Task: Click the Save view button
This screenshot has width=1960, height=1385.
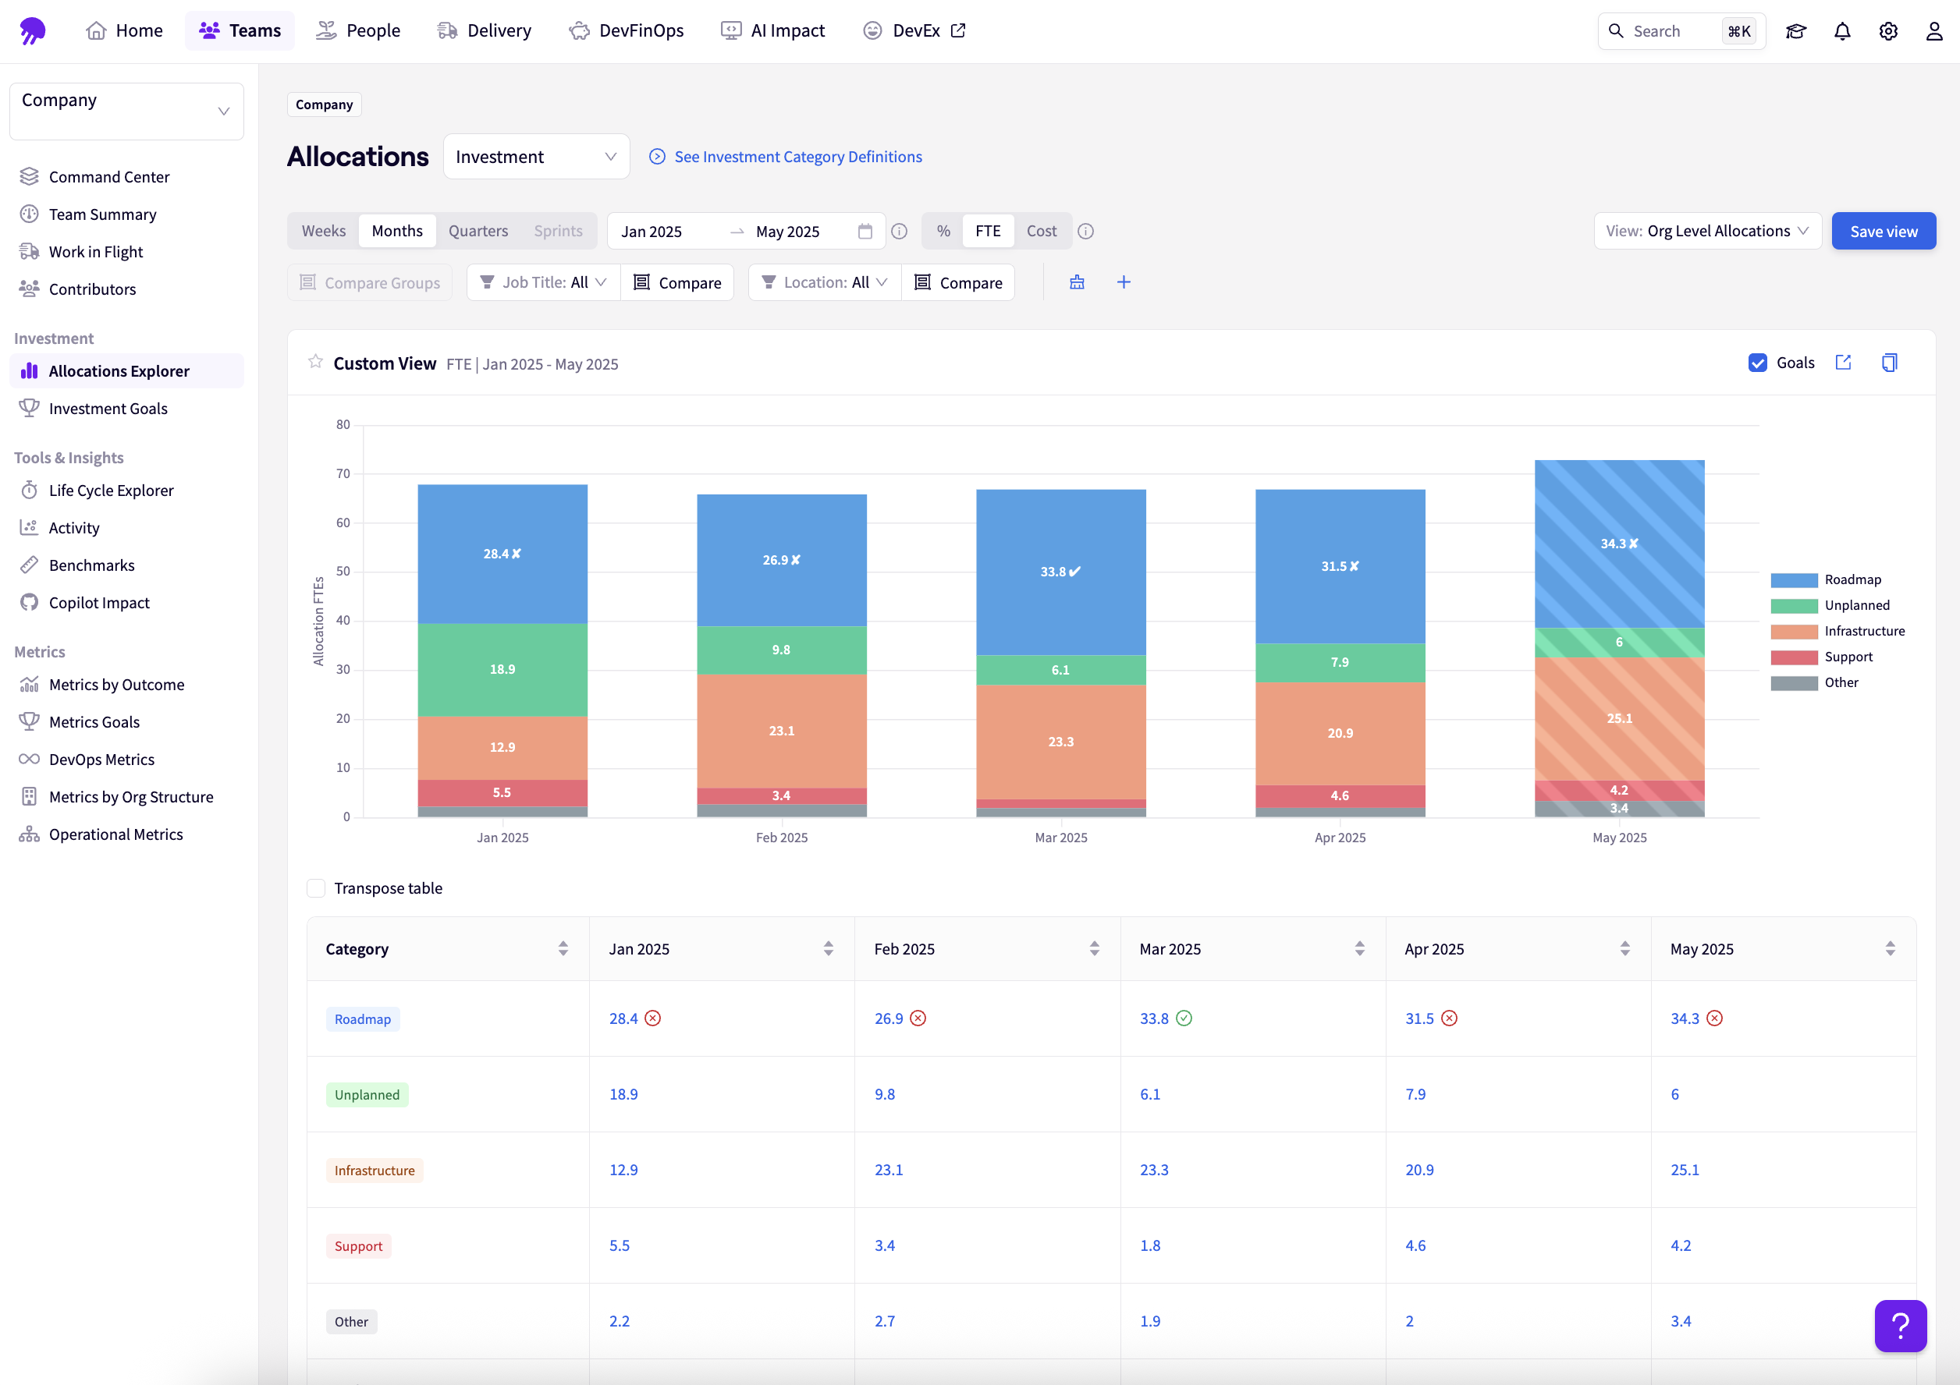Action: [x=1884, y=232]
